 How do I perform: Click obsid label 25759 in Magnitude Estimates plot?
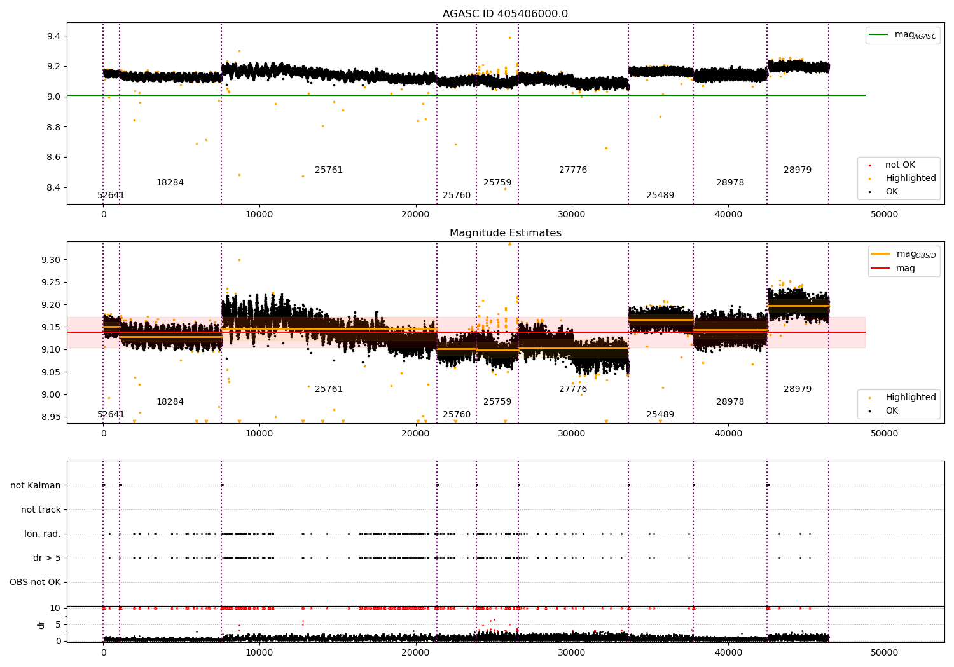tap(497, 402)
